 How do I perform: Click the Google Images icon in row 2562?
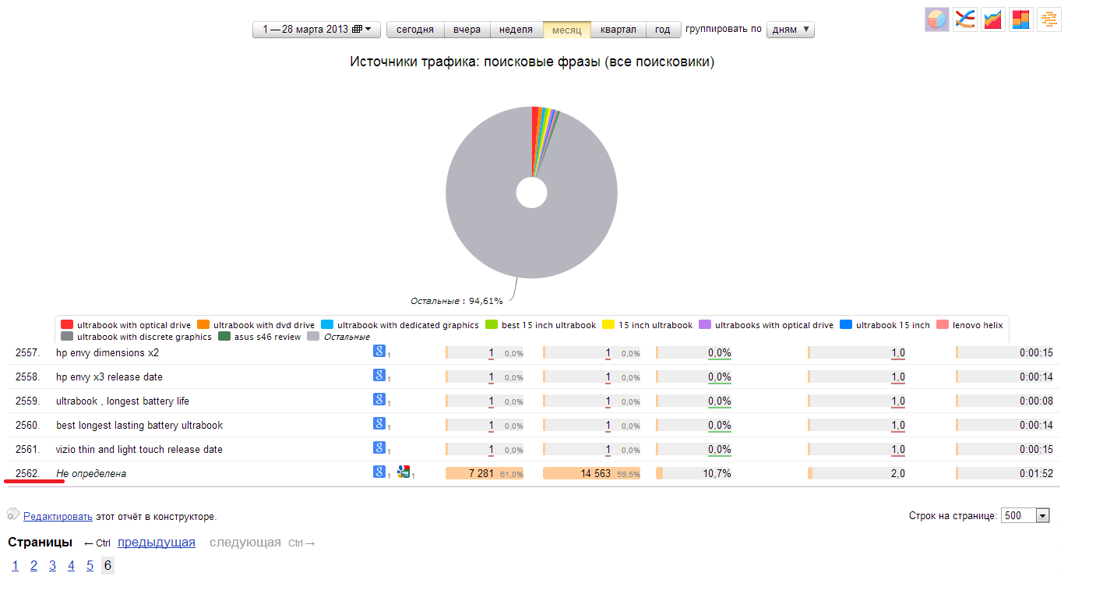tap(404, 472)
